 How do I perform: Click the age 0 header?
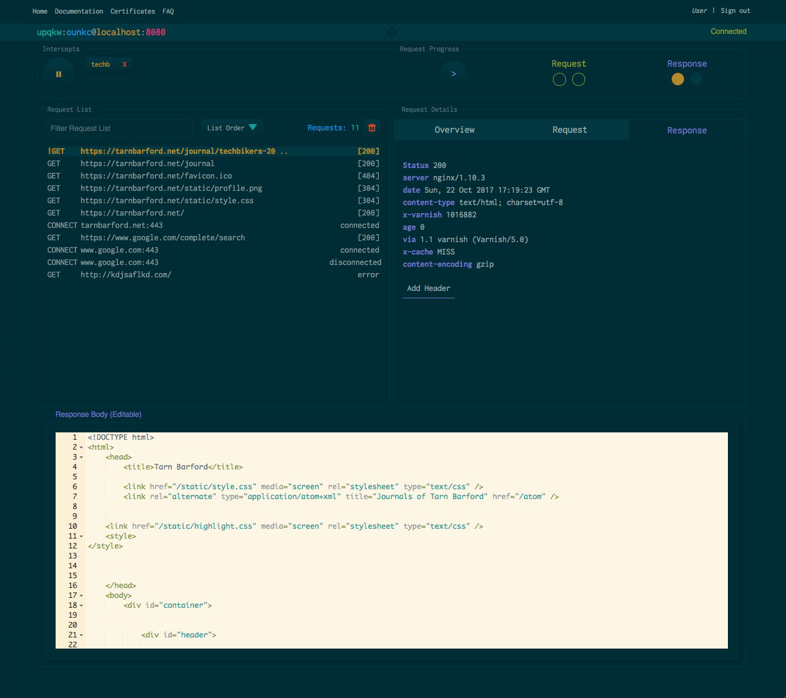pos(413,227)
